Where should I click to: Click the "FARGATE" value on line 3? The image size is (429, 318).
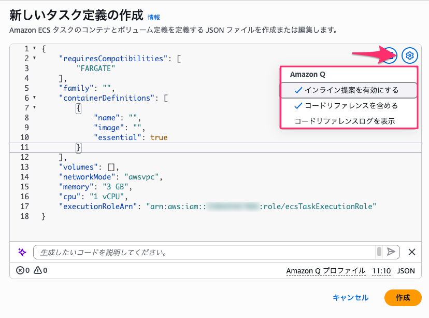[x=96, y=68]
